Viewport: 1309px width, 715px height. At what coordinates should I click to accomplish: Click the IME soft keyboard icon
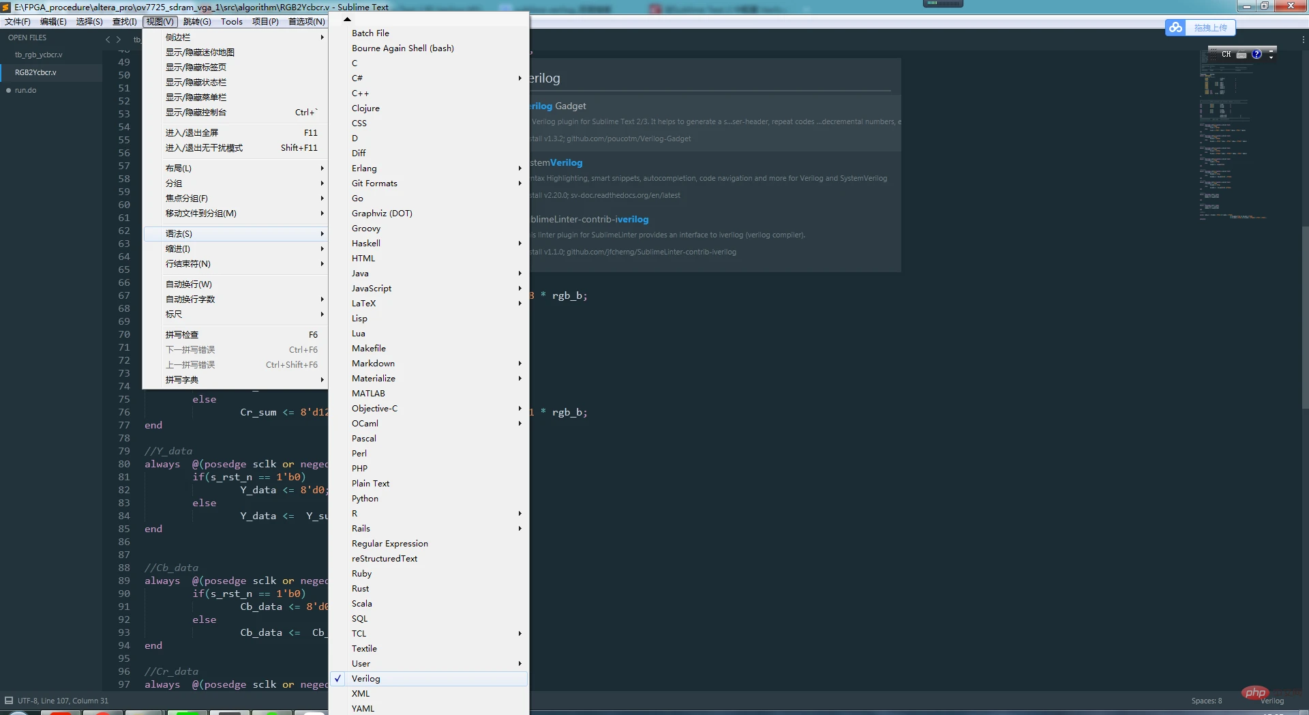pos(1242,55)
